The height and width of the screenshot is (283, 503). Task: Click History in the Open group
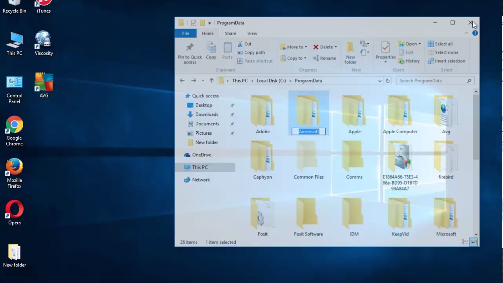click(x=409, y=61)
